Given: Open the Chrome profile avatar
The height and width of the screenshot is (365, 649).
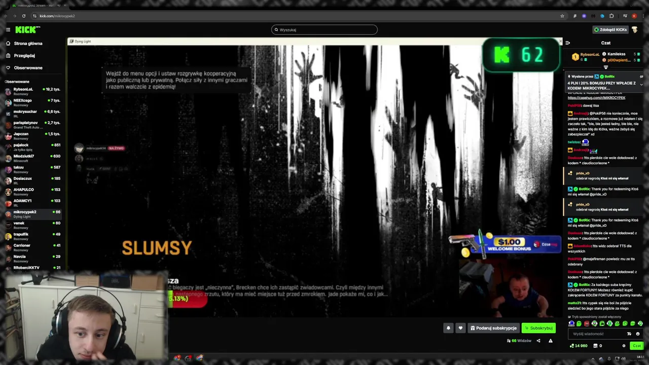Looking at the screenshot, I should (634, 16).
